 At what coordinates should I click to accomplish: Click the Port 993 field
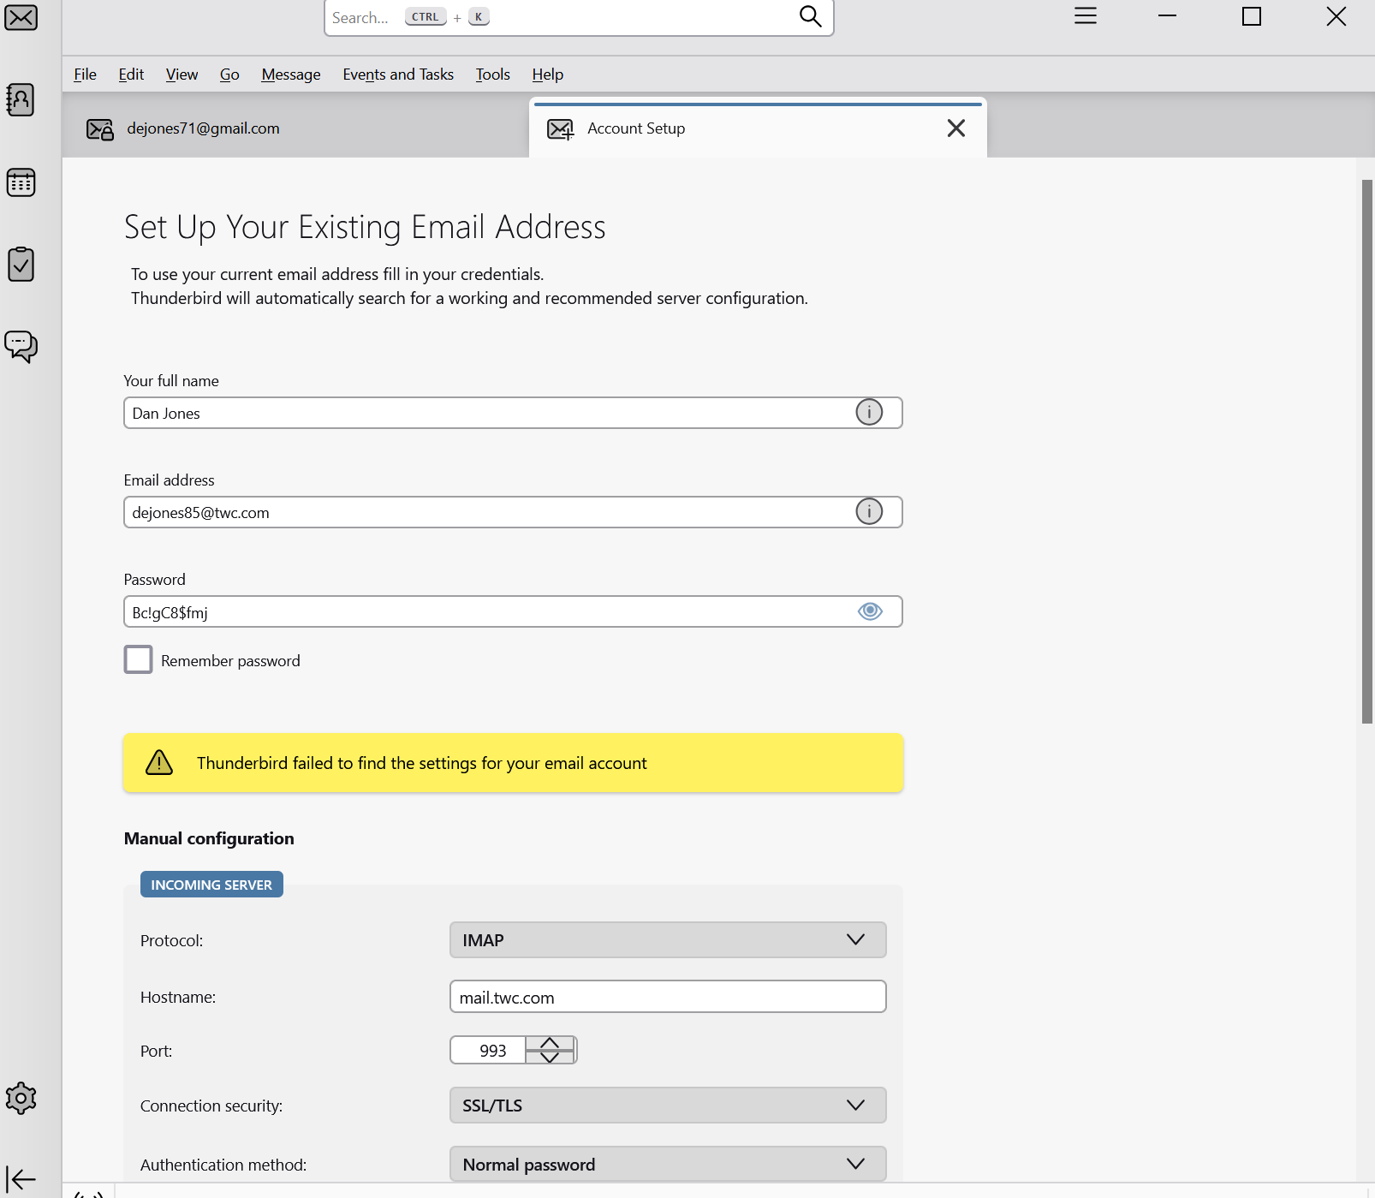point(488,1050)
